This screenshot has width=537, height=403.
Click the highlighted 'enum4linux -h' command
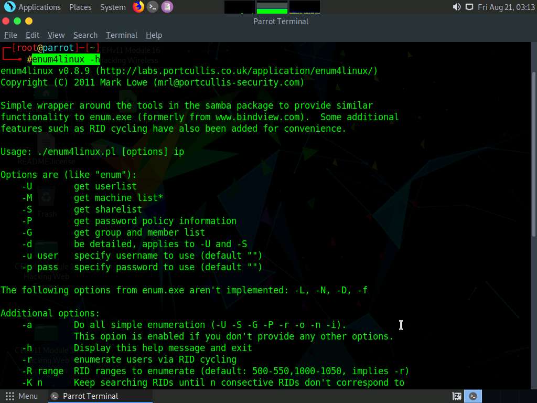(x=66, y=59)
